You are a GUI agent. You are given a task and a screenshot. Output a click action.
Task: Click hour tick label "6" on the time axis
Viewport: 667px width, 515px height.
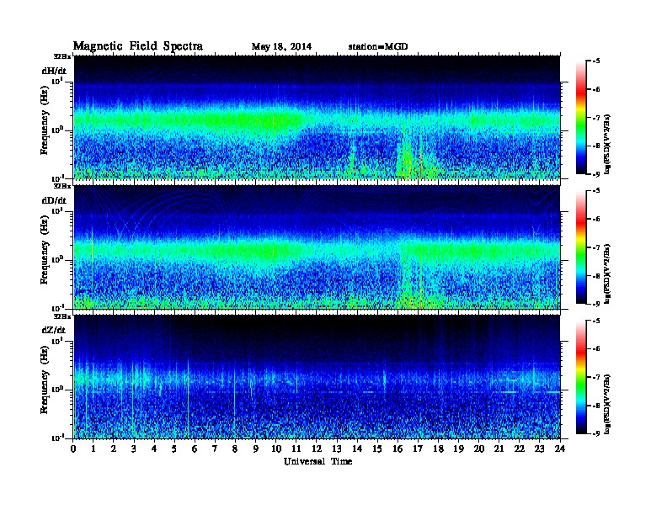click(x=195, y=449)
